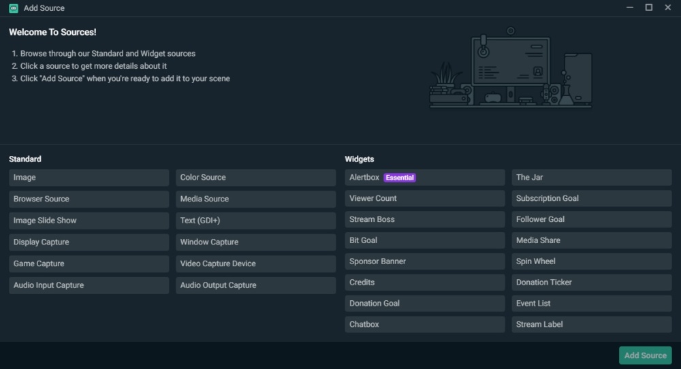The height and width of the screenshot is (369, 681).
Task: Select Donation Goal widget
Action: [424, 304]
